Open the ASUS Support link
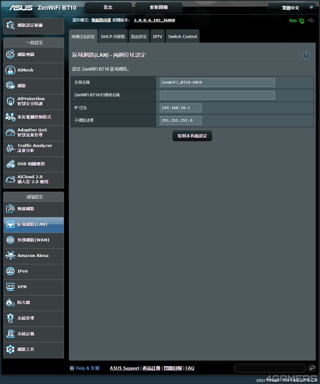 tap(124, 368)
